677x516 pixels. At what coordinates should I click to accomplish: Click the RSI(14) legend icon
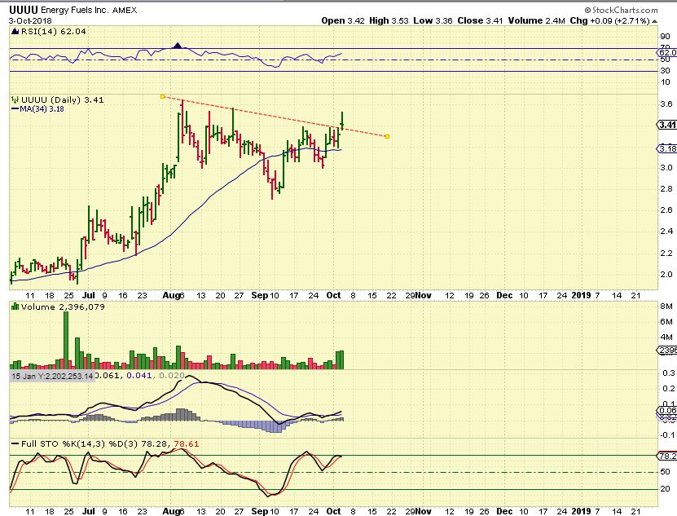click(15, 32)
